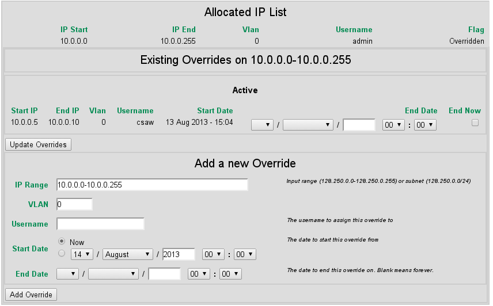Open the new override End Date day dropdown
The image size is (493, 306).
coord(67,274)
